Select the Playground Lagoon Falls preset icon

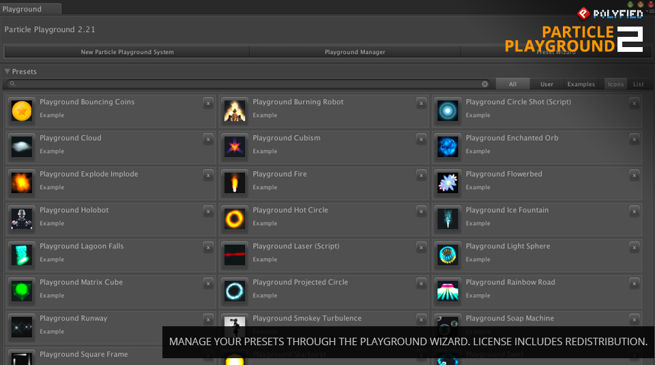tap(22, 254)
